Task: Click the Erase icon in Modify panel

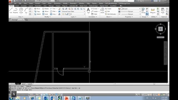Action: [x=60, y=9]
